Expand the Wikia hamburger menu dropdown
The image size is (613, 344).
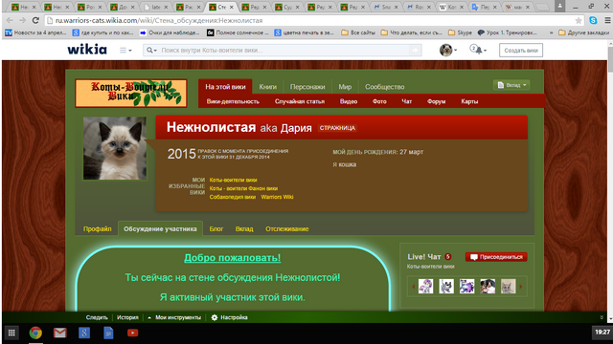(x=125, y=50)
